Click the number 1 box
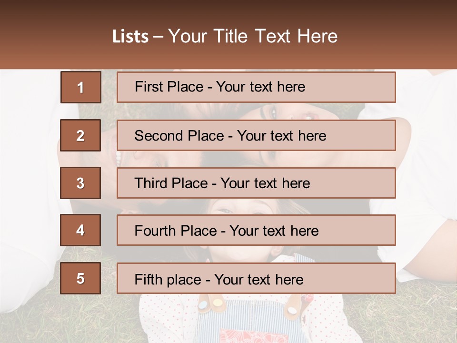The height and width of the screenshot is (343, 457). 80,87
